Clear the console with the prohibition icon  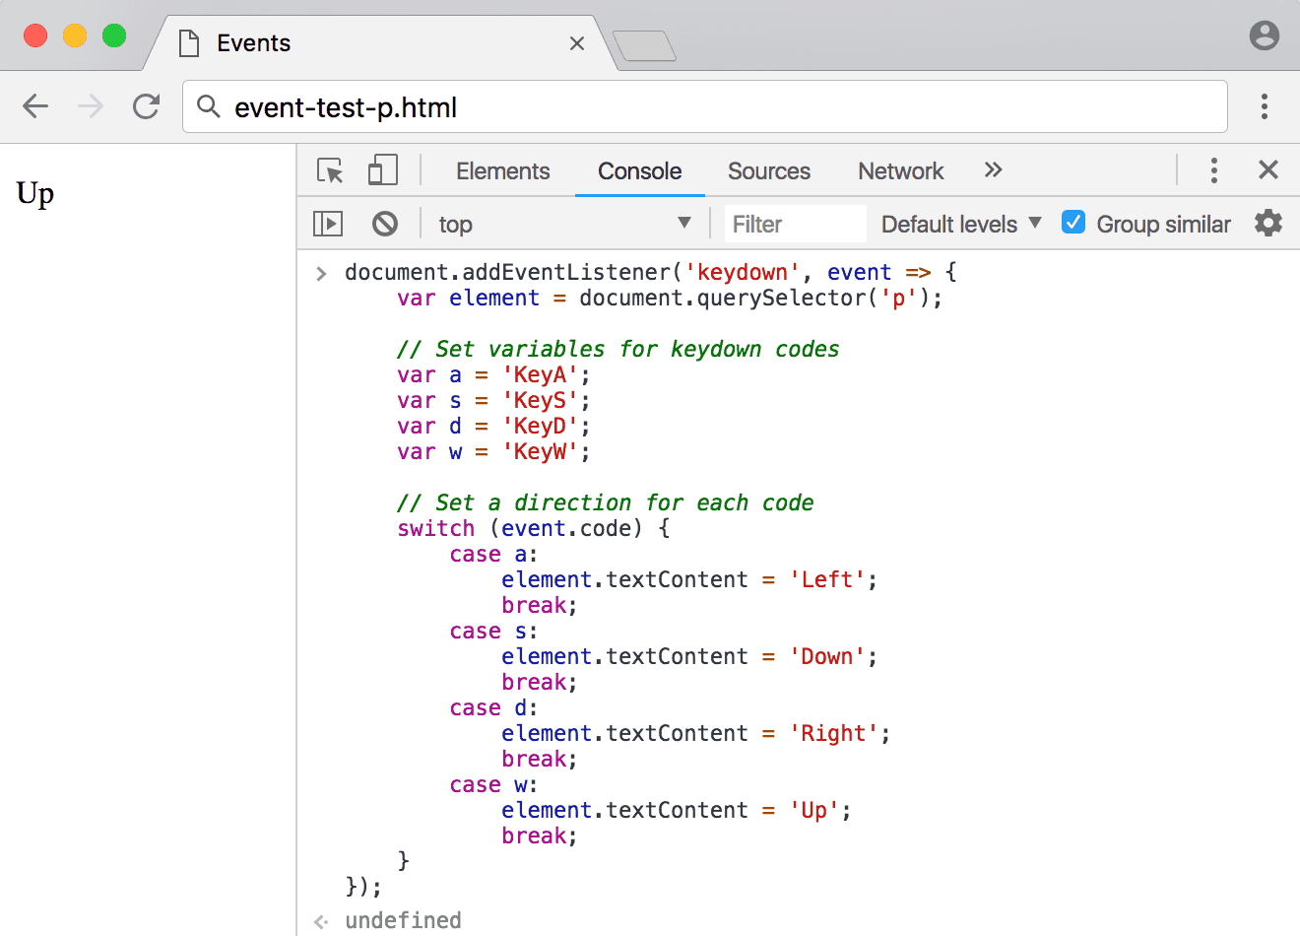click(385, 223)
